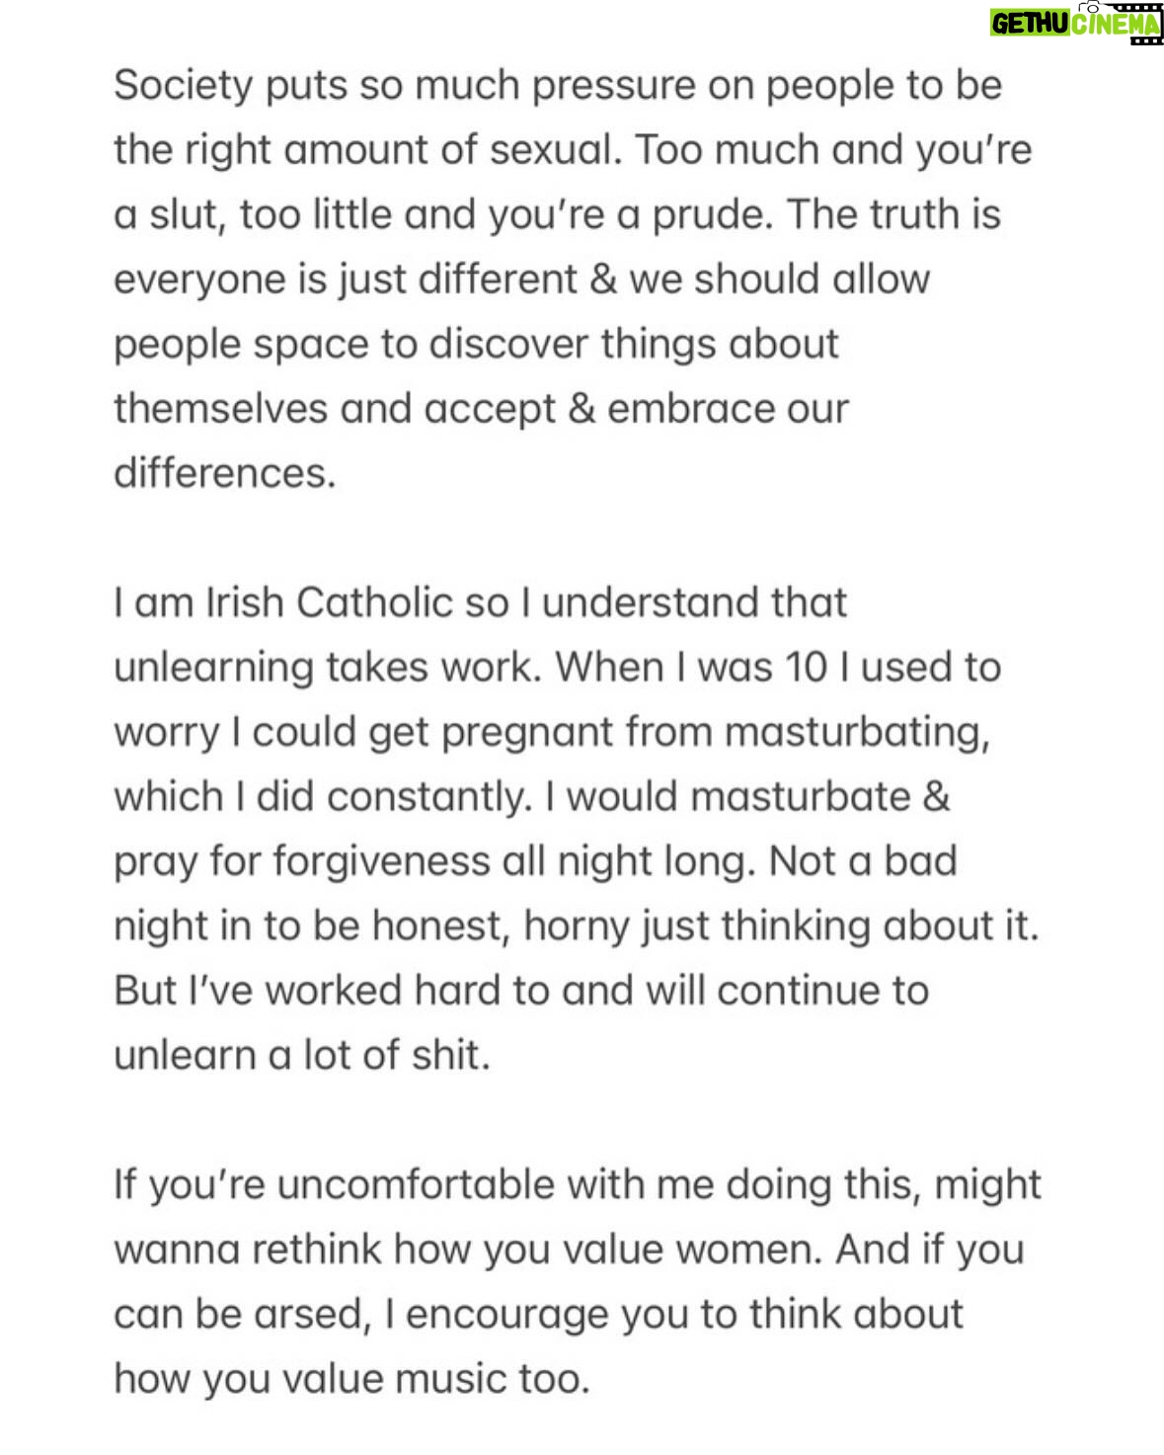Select the word 'GETHU' in the watermark
The width and height of the screenshot is (1164, 1455).
pos(1029,24)
